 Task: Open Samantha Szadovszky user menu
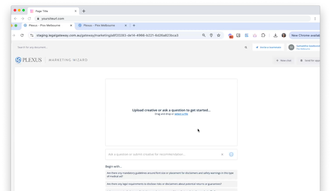[304, 47]
